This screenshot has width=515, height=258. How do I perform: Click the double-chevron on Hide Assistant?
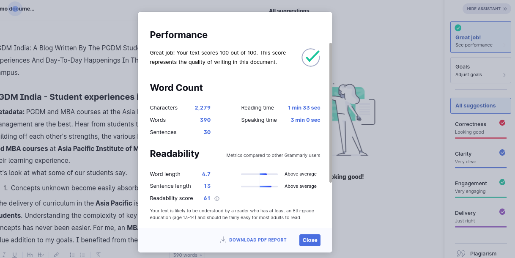(504, 8)
